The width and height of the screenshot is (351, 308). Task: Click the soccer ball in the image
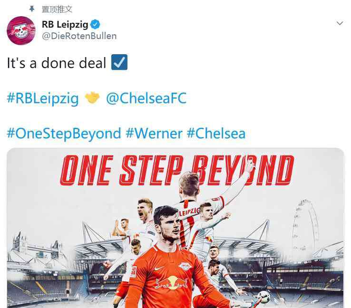[263, 297]
